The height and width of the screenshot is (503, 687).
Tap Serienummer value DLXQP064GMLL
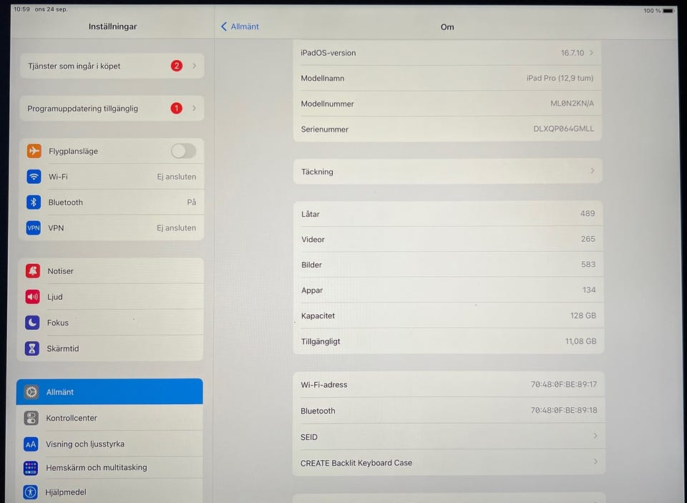563,129
